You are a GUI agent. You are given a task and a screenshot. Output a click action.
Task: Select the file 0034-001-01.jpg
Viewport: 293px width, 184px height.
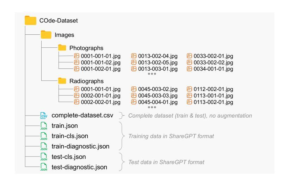[213, 69]
